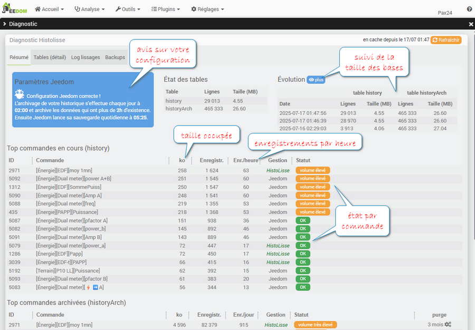This screenshot has width=475, height=330.
Task: Click the en cache depuis le 17/07 label
Action: (x=396, y=40)
